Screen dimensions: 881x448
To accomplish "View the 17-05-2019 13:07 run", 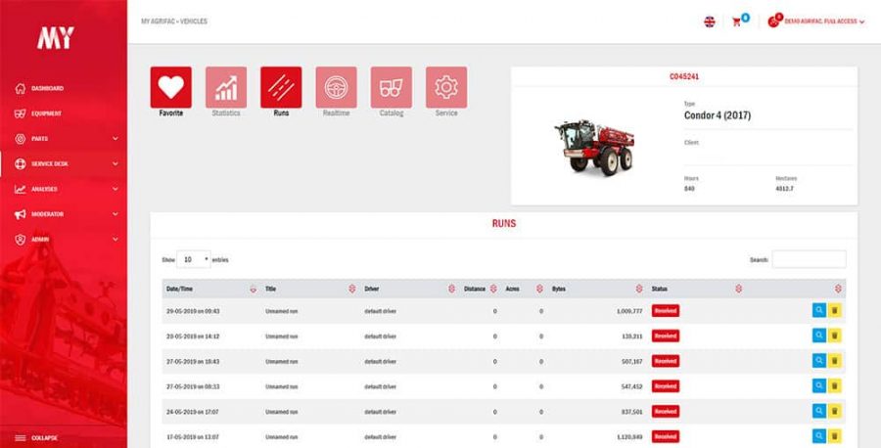I will coord(819,435).
